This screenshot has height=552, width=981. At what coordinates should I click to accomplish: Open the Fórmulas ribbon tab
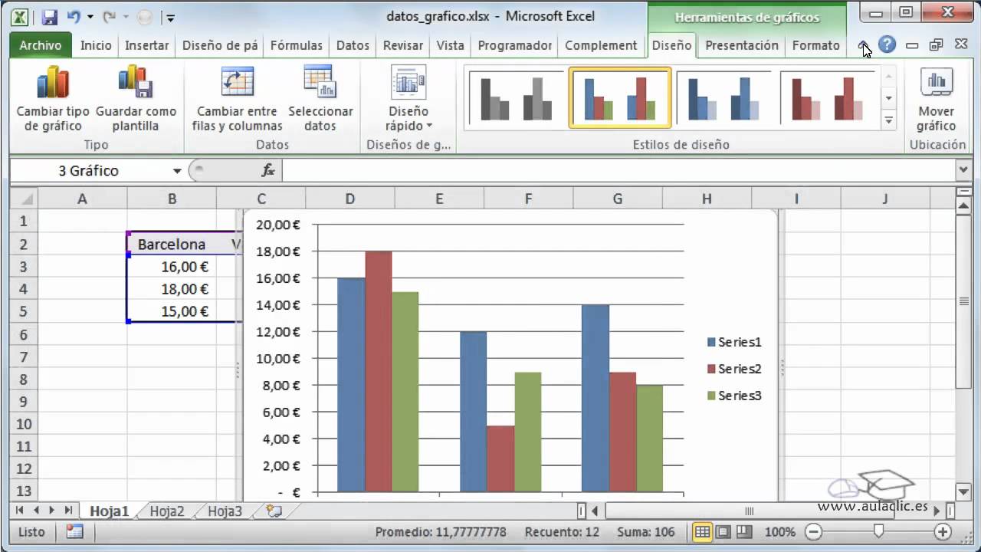pyautogui.click(x=296, y=45)
